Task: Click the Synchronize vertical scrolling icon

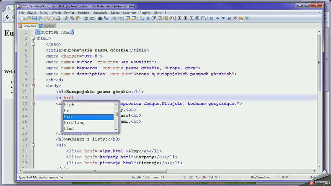Action: pos(128,18)
